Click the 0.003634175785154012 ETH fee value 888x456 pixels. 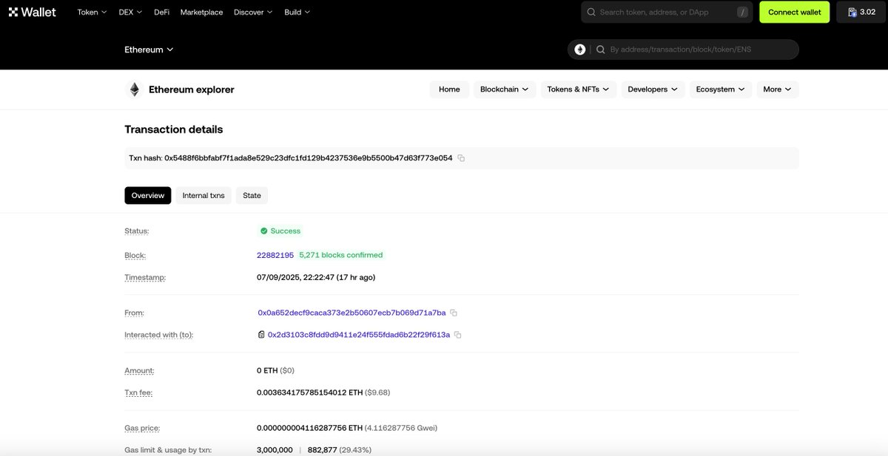tap(309, 392)
